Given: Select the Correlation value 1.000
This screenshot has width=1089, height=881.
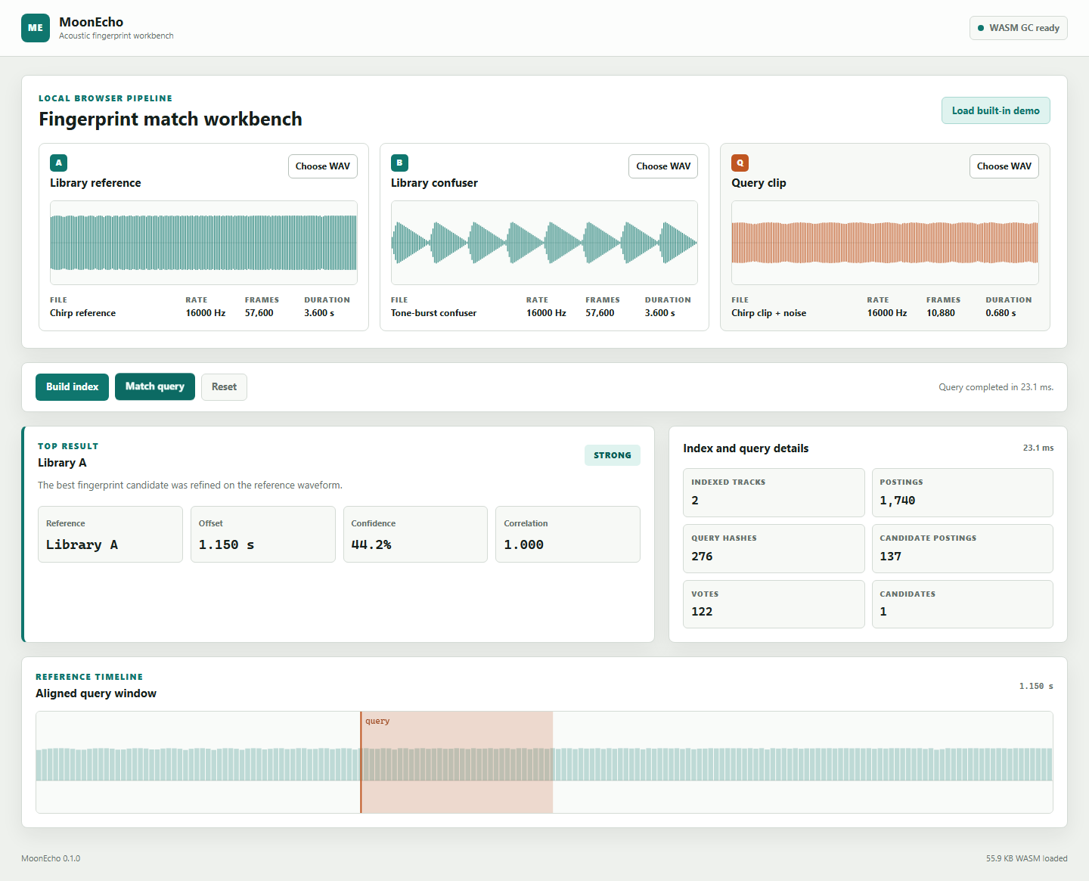Looking at the screenshot, I should pos(524,544).
